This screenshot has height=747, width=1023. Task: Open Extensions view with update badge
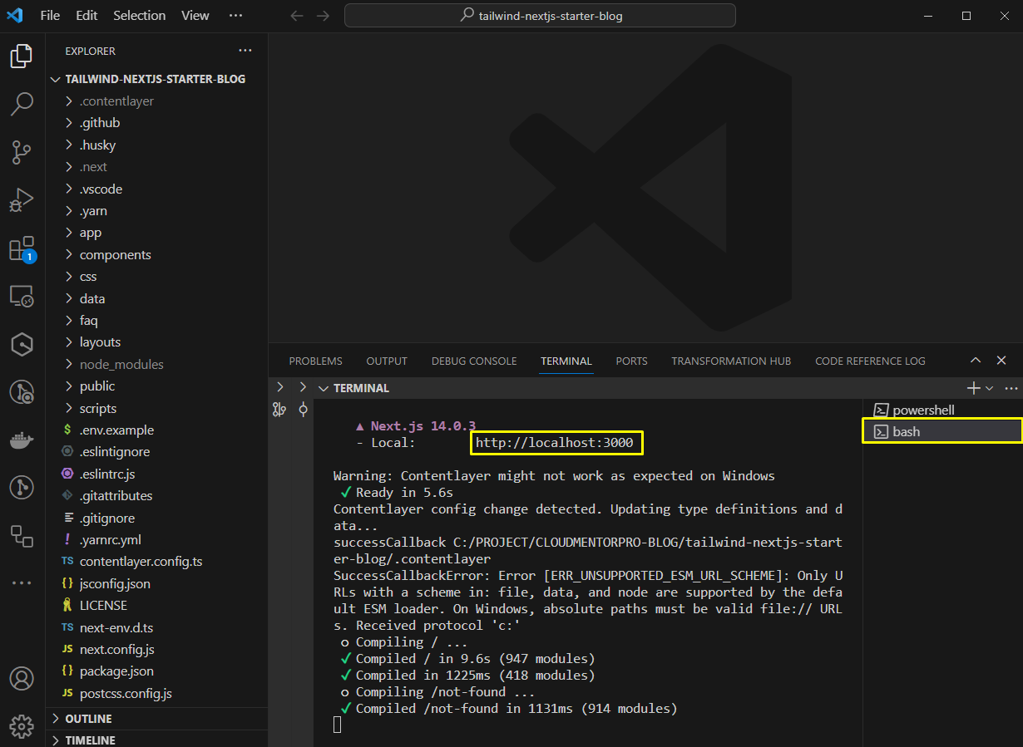(22, 249)
